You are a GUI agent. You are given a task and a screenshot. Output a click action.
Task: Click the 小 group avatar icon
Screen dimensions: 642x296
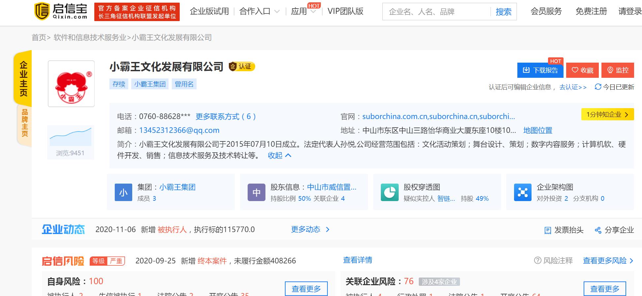[x=123, y=192]
